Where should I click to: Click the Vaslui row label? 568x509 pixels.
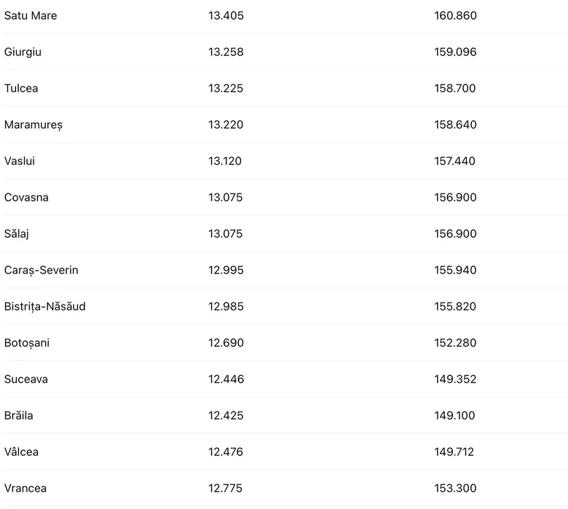20,161
